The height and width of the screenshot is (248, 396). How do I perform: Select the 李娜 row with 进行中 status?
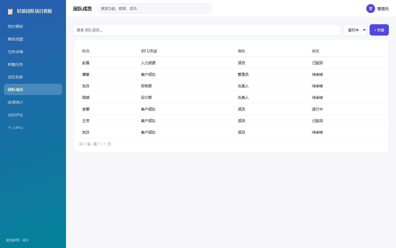231,109
